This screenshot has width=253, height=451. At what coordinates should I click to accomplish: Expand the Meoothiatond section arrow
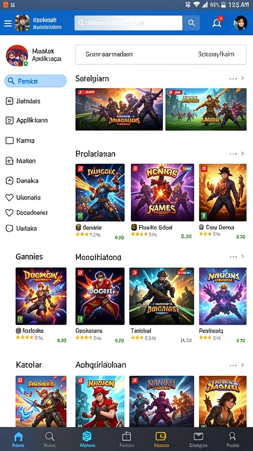(242, 256)
